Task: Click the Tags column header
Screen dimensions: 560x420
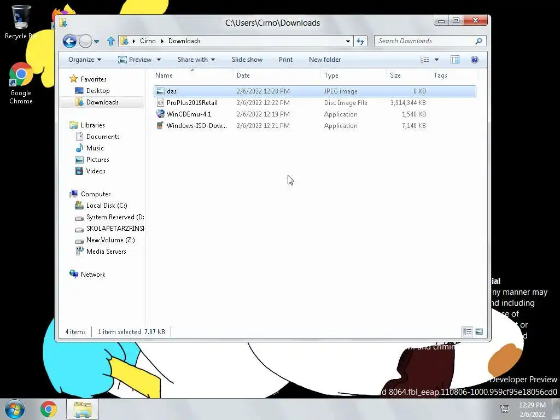Action: coord(453,75)
